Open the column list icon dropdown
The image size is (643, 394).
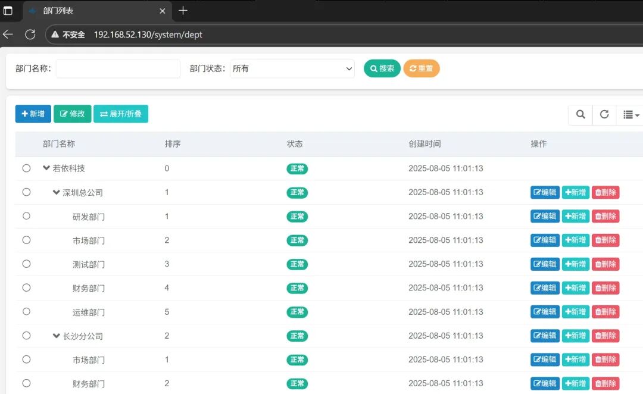click(630, 114)
